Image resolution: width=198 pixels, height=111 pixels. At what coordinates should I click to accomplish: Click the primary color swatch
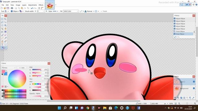(x=3, y=72)
